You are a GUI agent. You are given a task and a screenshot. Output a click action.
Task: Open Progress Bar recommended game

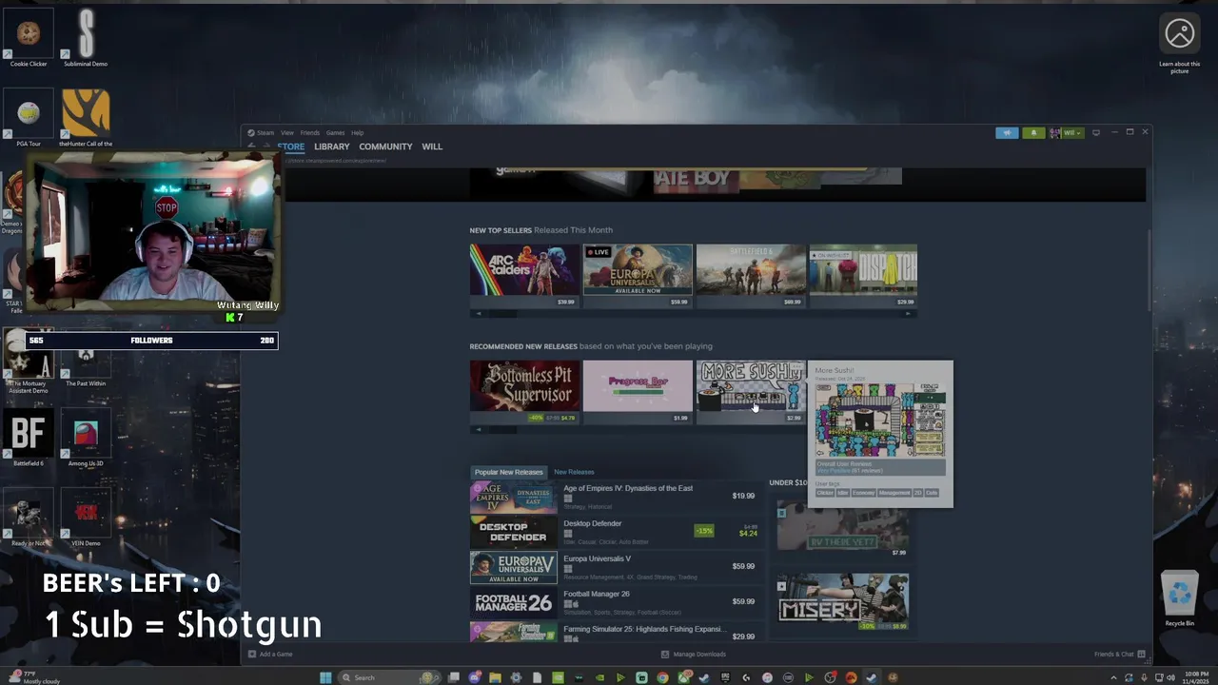pos(638,391)
